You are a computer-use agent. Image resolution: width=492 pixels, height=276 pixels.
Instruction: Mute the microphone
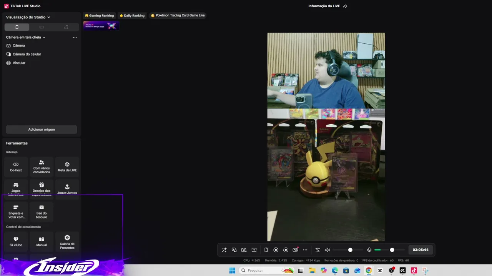point(369,250)
